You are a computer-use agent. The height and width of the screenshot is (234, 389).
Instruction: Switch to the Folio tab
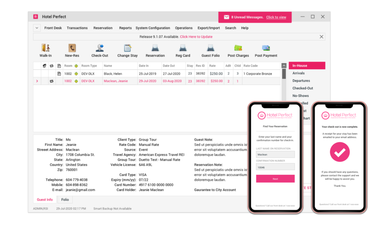coord(65,199)
